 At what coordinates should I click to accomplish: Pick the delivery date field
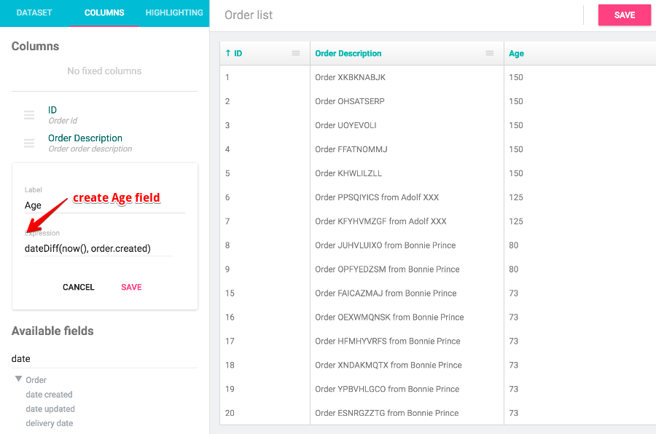click(50, 423)
